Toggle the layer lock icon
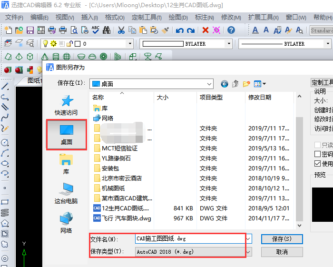This screenshot has width=333, height=267. click(69, 43)
